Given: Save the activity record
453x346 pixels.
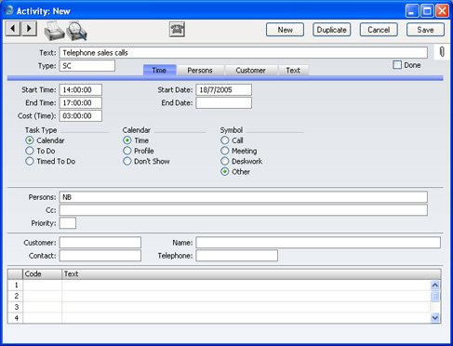Looking at the screenshot, I should [x=425, y=30].
